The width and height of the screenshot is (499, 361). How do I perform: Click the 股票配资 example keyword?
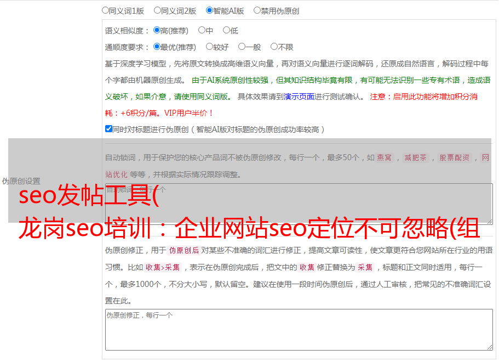(x=455, y=157)
